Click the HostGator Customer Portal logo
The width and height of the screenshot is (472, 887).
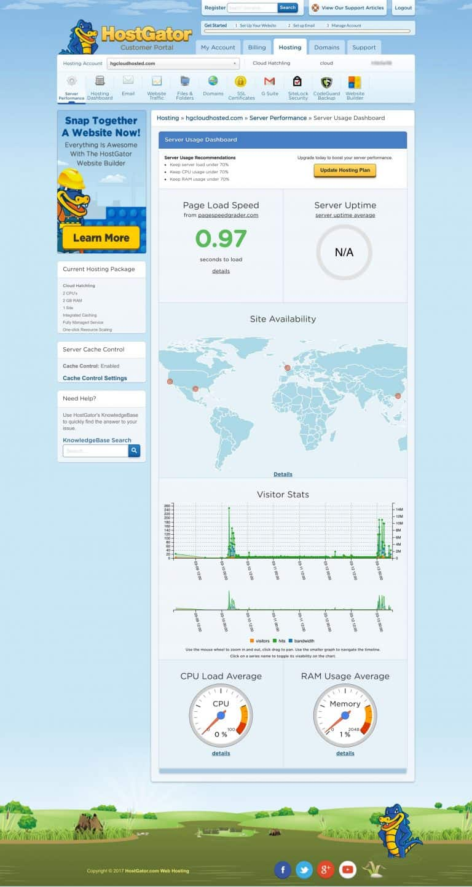pos(125,37)
